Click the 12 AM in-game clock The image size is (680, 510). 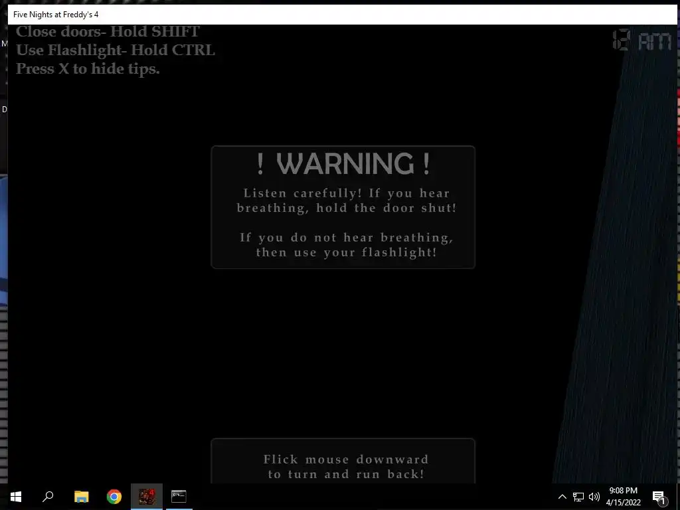coord(642,41)
